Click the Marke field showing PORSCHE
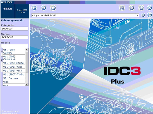 coord(15,37)
